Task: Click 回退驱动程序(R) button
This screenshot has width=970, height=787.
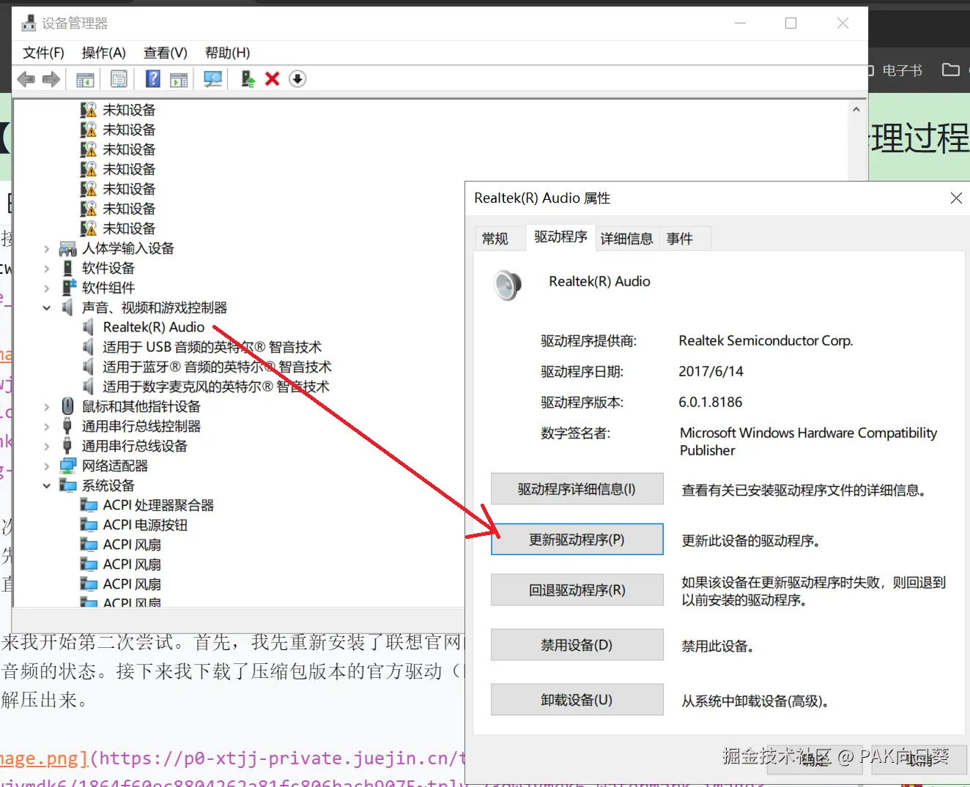Action: [x=577, y=590]
